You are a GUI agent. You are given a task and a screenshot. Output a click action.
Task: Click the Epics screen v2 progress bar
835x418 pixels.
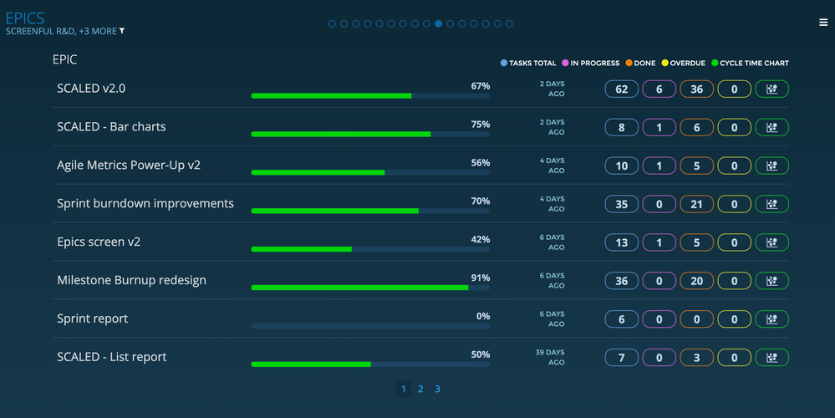pyautogui.click(x=370, y=249)
